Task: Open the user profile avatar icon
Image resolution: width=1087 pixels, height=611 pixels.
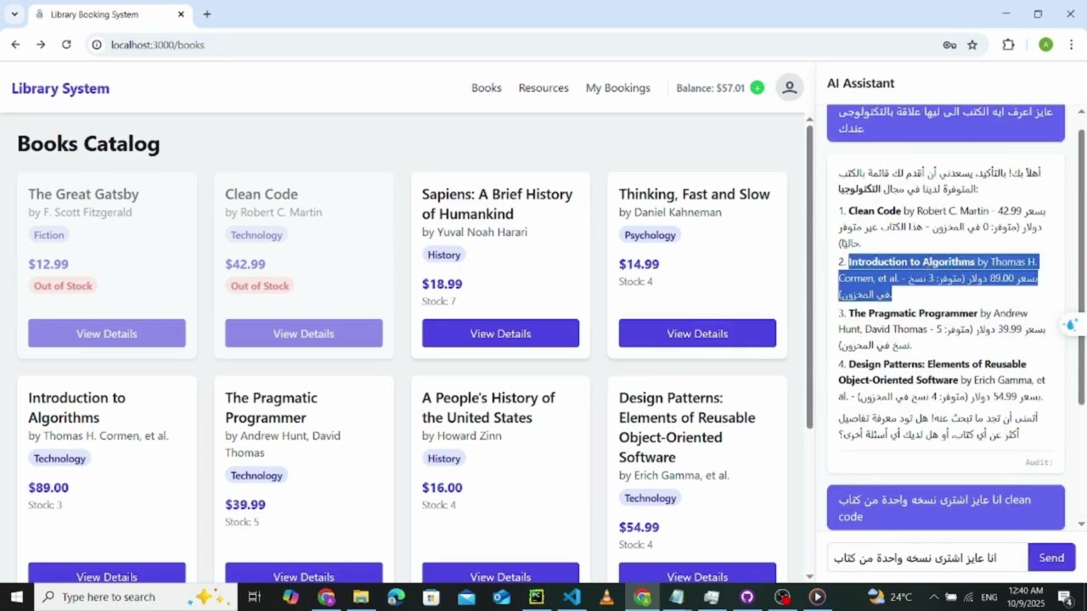Action: [x=790, y=87]
